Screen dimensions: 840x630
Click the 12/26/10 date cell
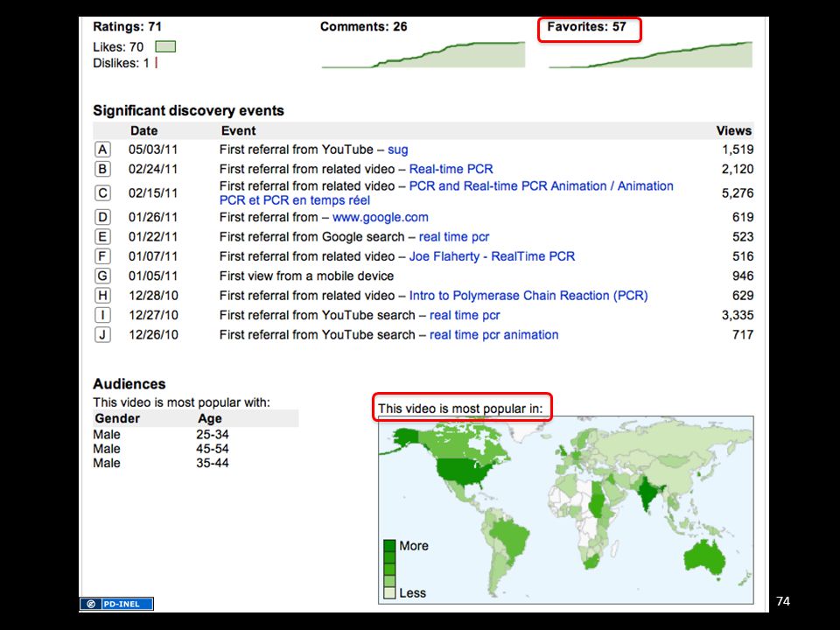click(x=153, y=335)
